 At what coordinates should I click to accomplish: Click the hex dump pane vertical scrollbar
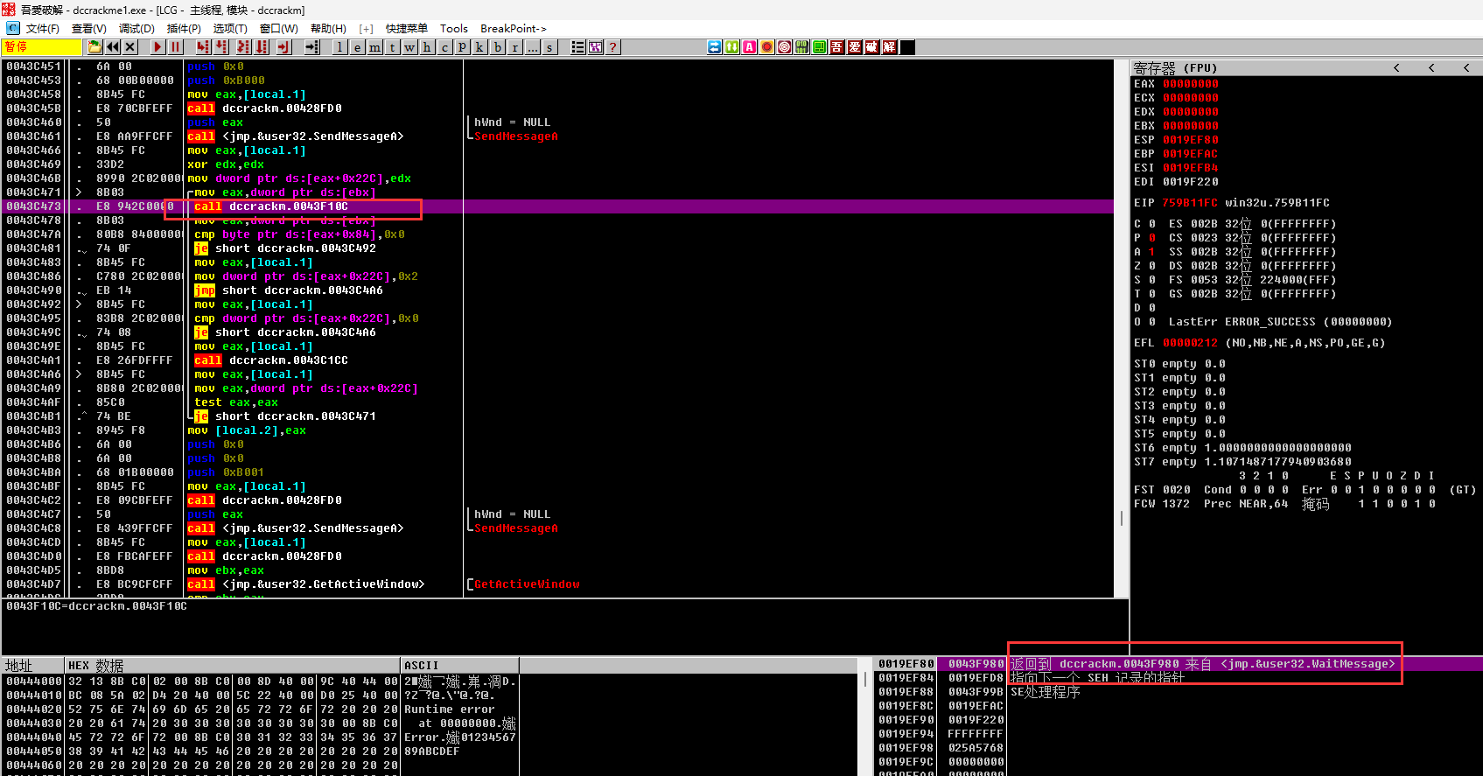(x=865, y=717)
